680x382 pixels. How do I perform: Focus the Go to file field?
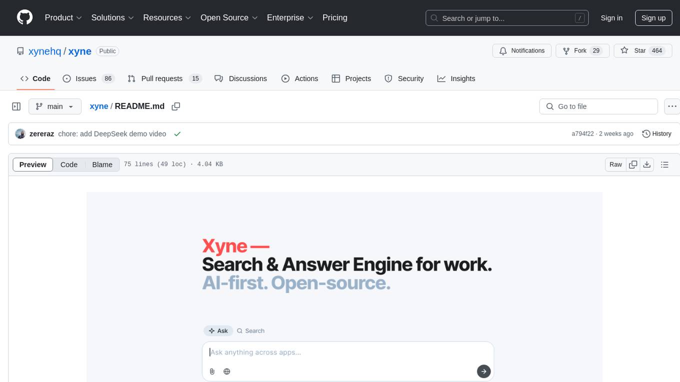[598, 106]
